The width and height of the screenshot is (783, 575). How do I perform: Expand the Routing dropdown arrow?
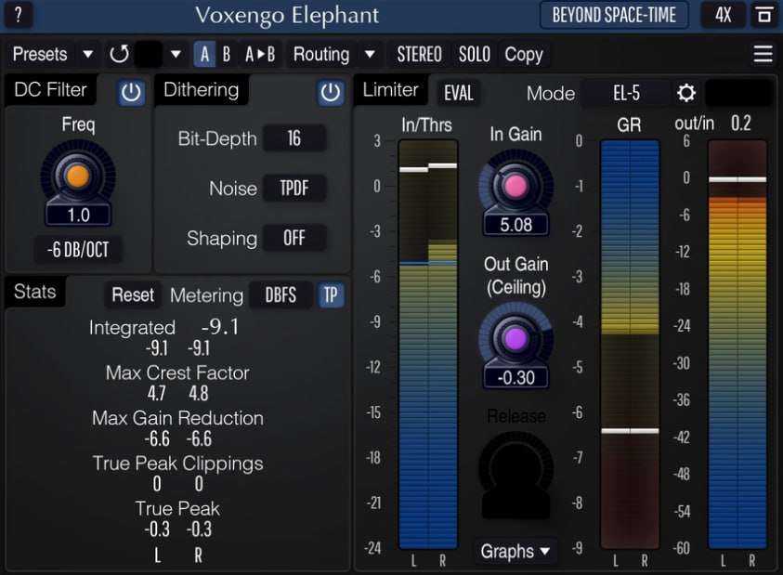[370, 54]
